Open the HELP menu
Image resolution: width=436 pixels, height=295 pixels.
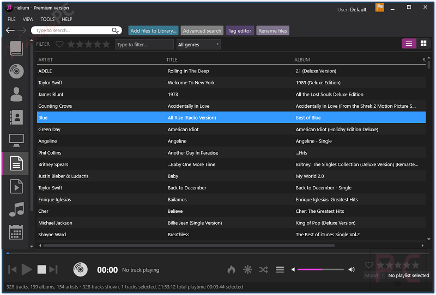[66, 19]
